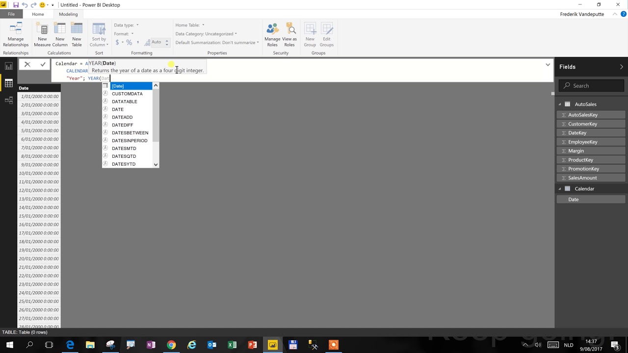This screenshot has height=353, width=628.
Task: Select CustomerKey field
Action: coord(591,124)
